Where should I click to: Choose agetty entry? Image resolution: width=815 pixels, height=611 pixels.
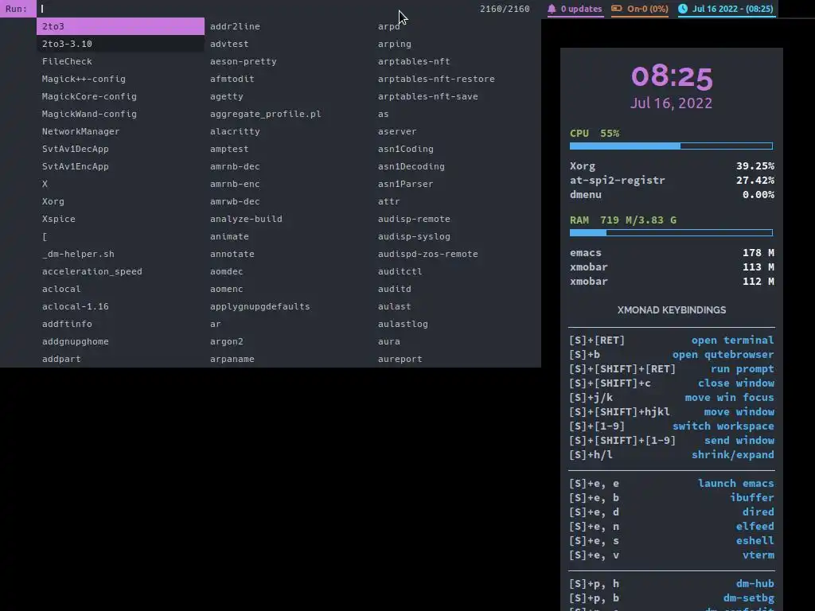click(227, 96)
